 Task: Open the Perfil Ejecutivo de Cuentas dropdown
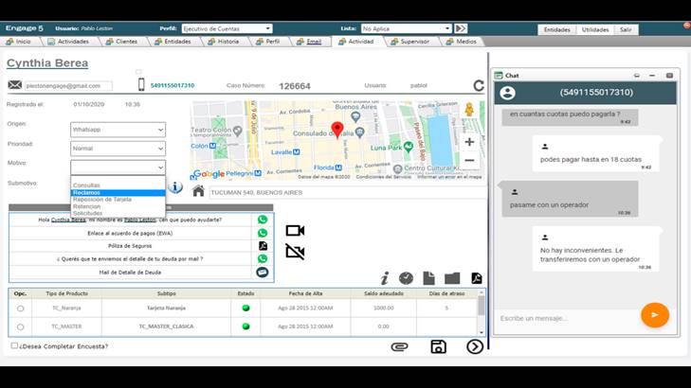coord(227,28)
